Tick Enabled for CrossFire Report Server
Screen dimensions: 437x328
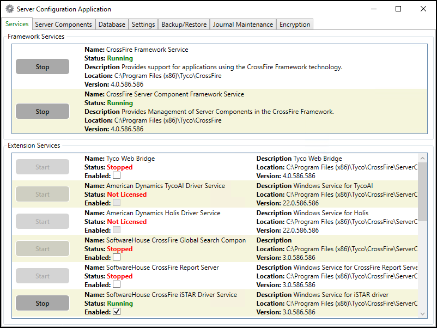point(117,285)
